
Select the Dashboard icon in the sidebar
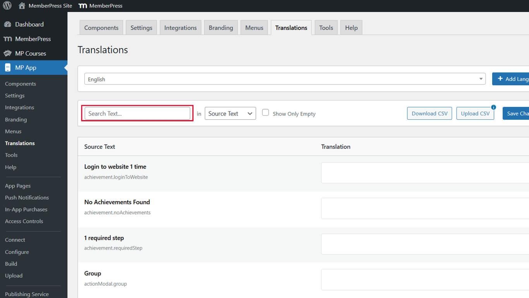click(x=8, y=24)
